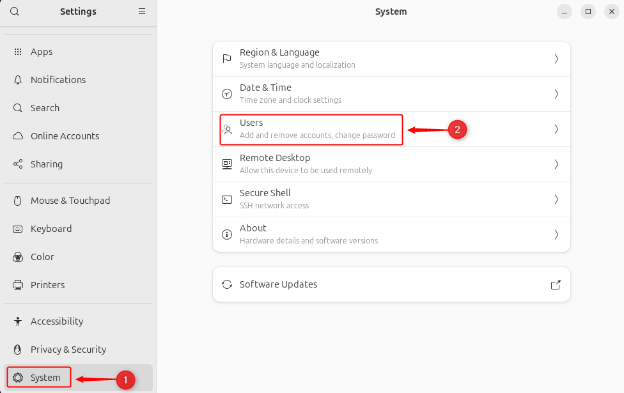Open the hamburger menu in Settings
Viewport: 624px width, 393px height.
coord(141,11)
